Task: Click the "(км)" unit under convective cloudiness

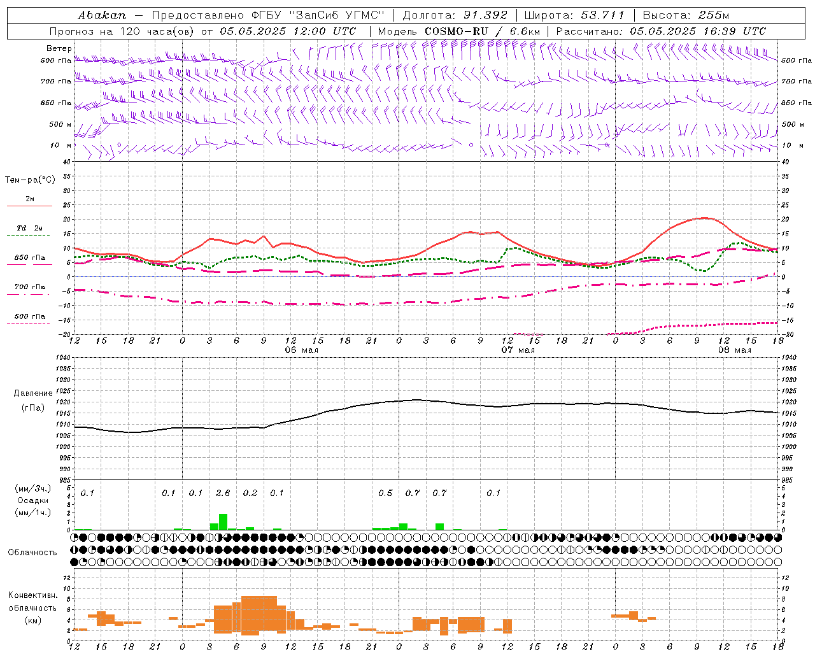Action: click(33, 620)
